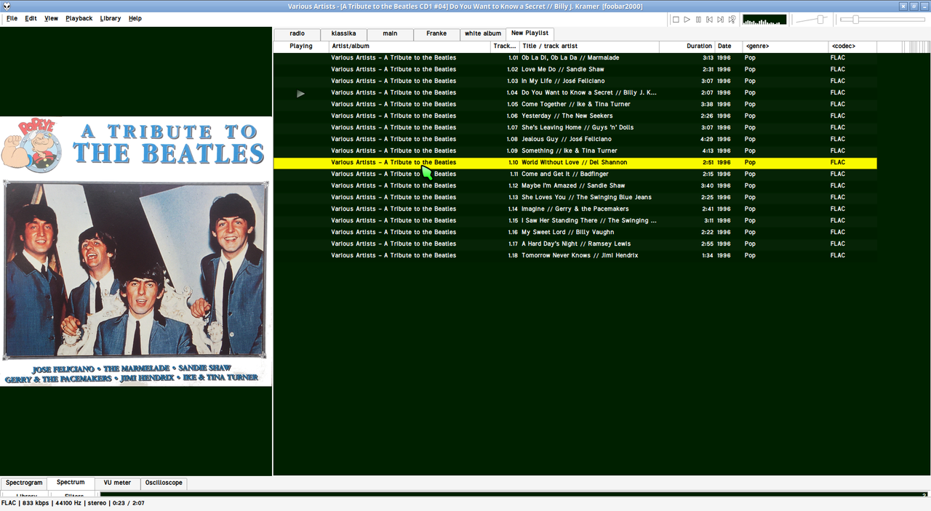The image size is (931, 511).
Task: Open the Oscilloscope tab
Action: pyautogui.click(x=164, y=483)
